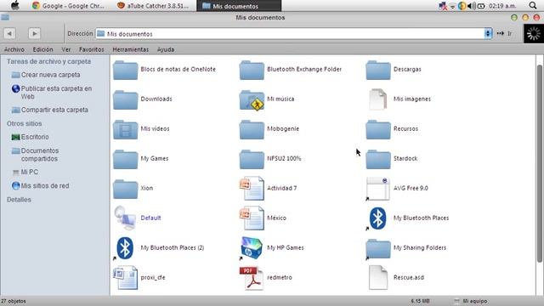Open the Mobogenie folder icon
Viewport: 544px width, 306px height.
[252, 129]
